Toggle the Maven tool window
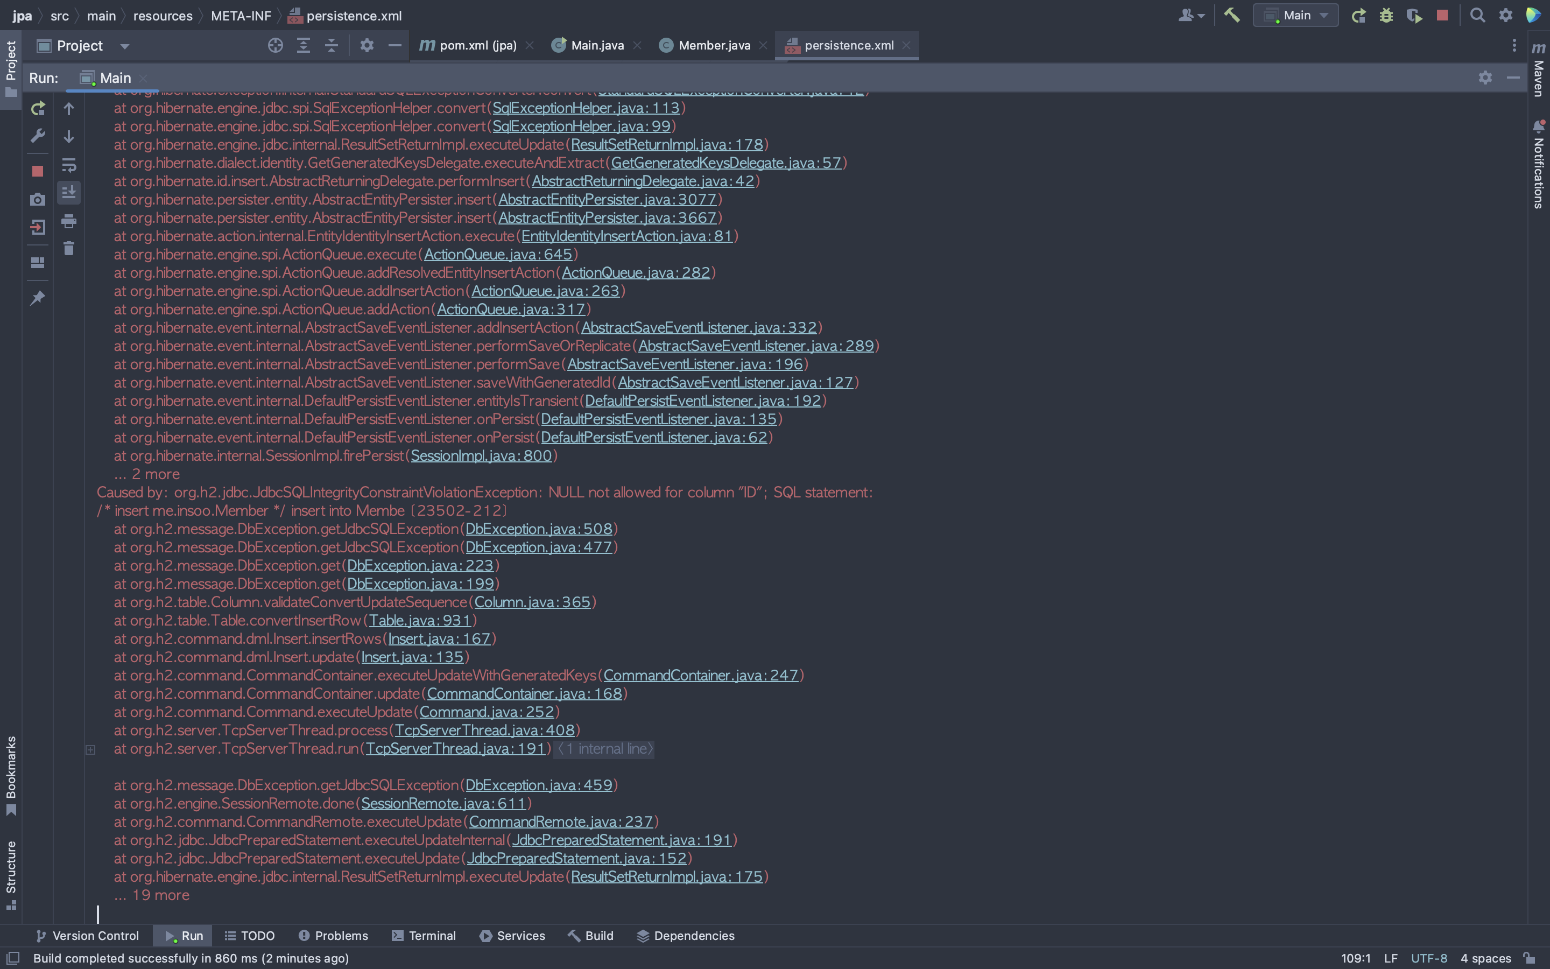This screenshot has height=969, width=1550. [x=1539, y=69]
